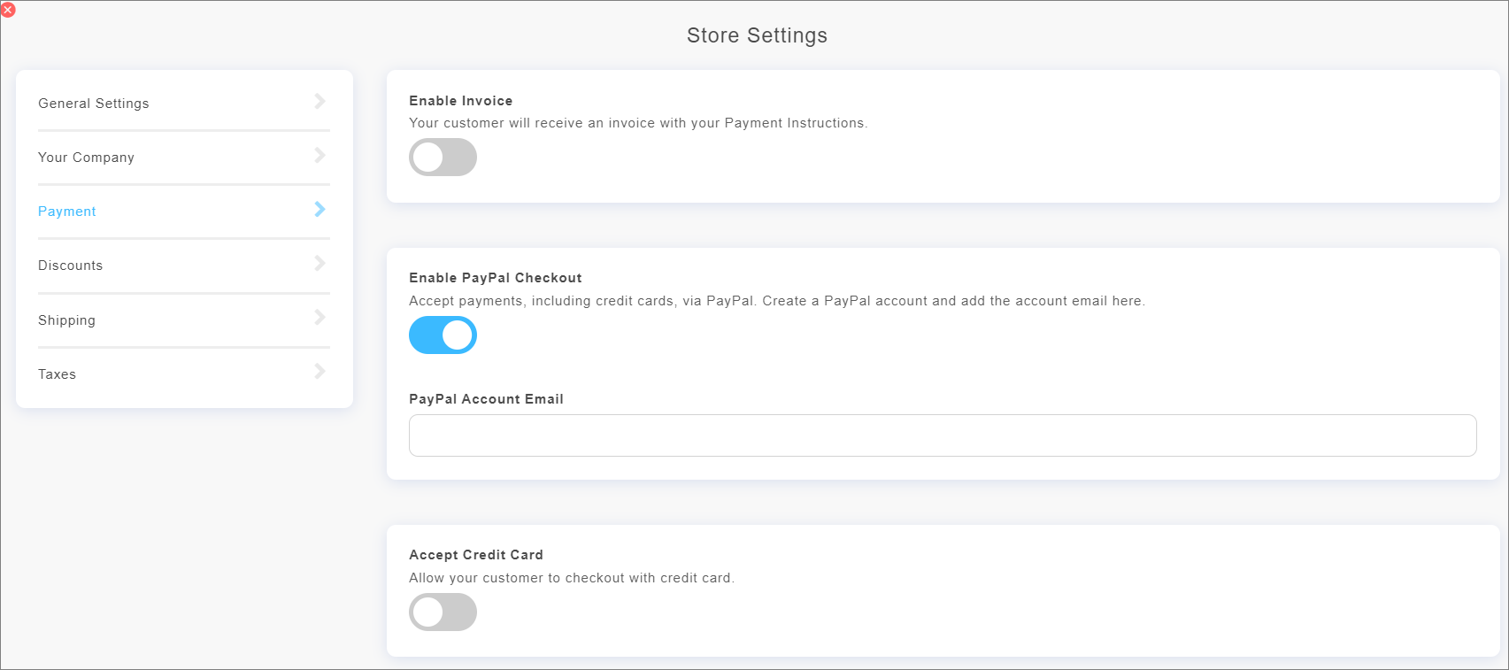Click the Enable PayPal Checkout heading

pos(495,277)
